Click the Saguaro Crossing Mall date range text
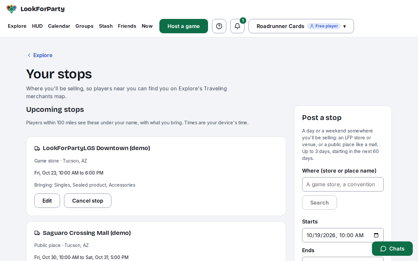Screen dimensions: 418x261 coord(81,257)
